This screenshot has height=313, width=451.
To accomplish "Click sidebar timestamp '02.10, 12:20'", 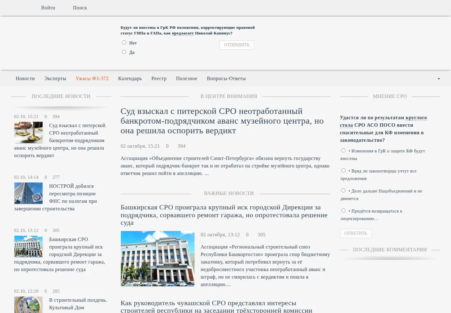I will pos(26,291).
